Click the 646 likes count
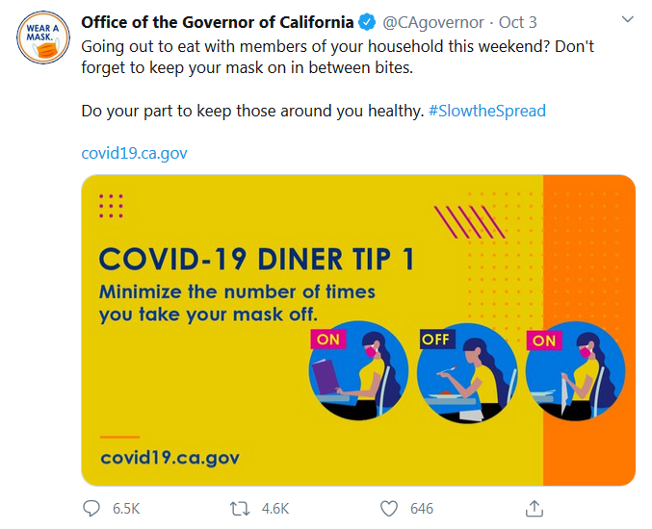 click(422, 509)
